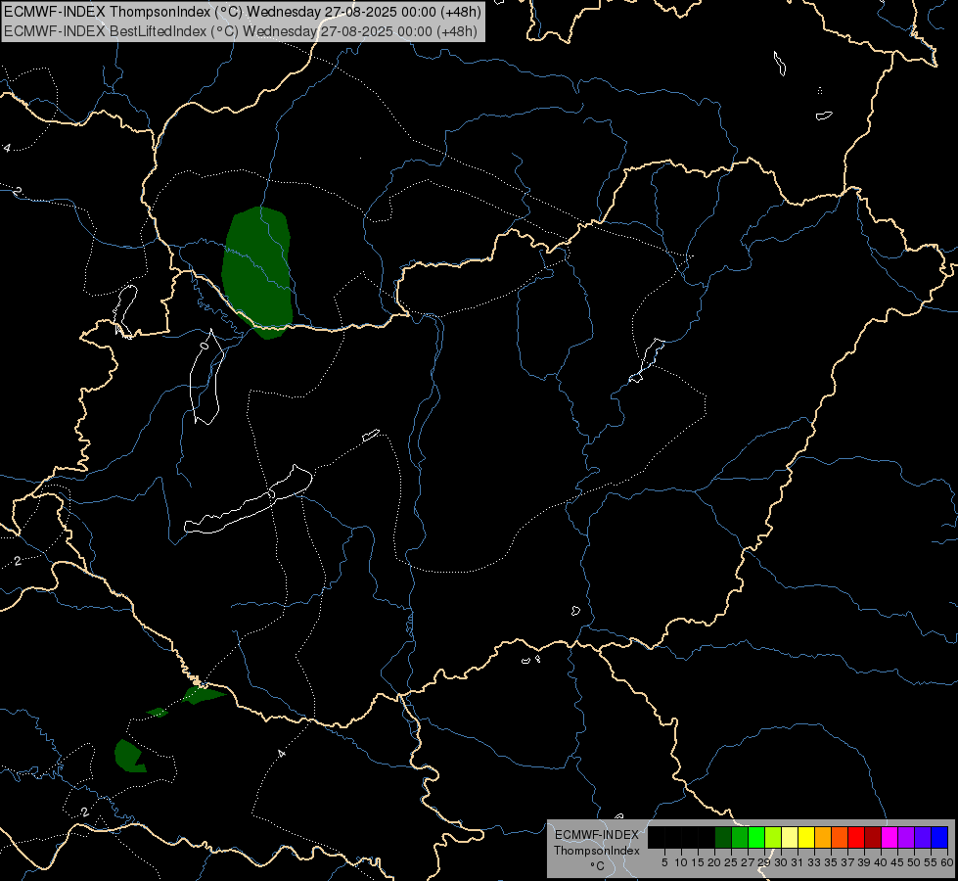Click the legend tick label 20

[x=715, y=862]
